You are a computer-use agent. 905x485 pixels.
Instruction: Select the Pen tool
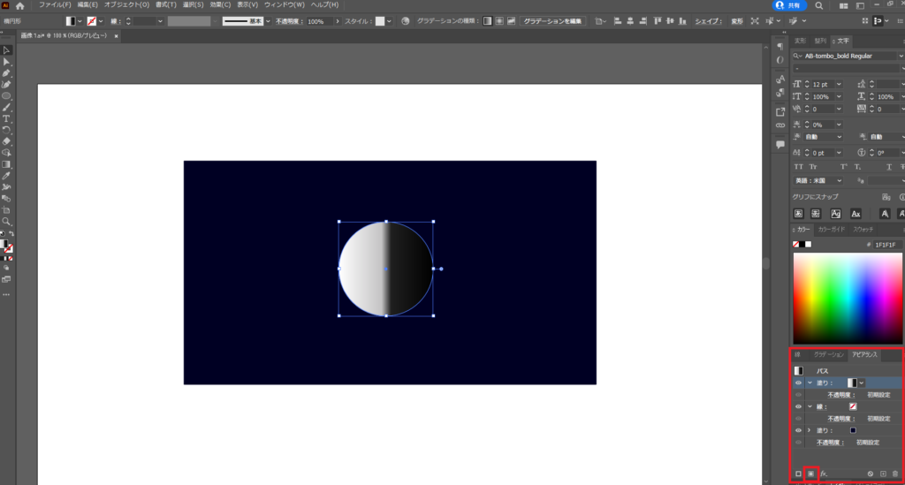pos(6,73)
